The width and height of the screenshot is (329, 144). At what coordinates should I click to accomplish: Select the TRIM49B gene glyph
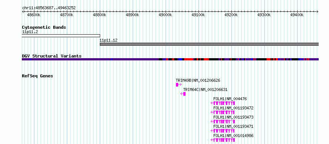pos(179,85)
